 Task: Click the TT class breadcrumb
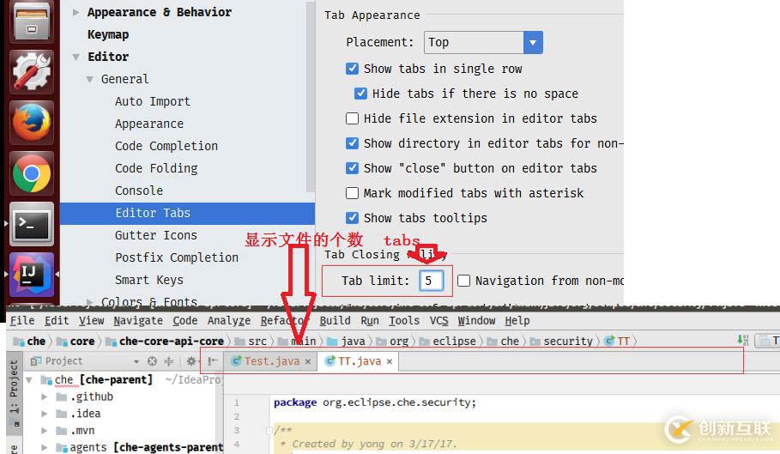617,341
